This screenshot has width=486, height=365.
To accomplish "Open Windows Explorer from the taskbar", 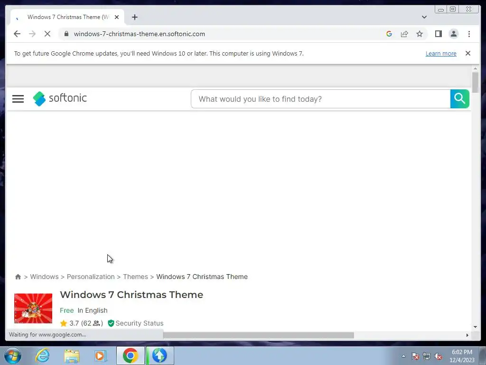I will click(72, 355).
